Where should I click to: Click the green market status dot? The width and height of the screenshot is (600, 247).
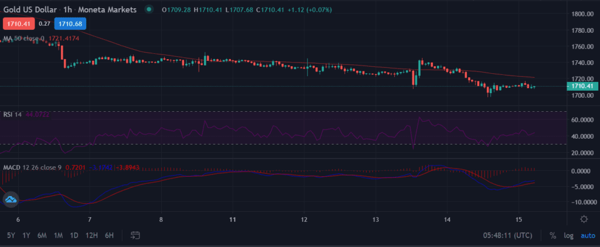click(149, 9)
